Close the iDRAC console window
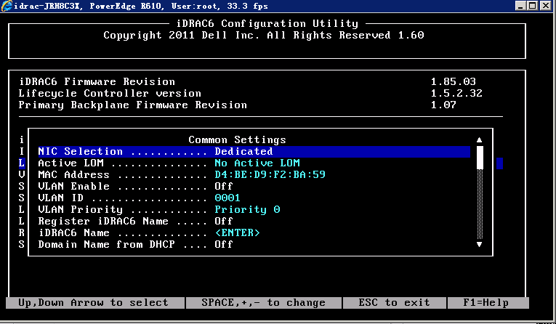This screenshot has height=324, width=556. click(x=545, y=6)
